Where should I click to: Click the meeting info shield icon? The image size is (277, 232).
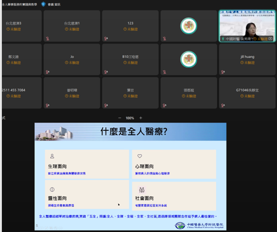[43, 4]
